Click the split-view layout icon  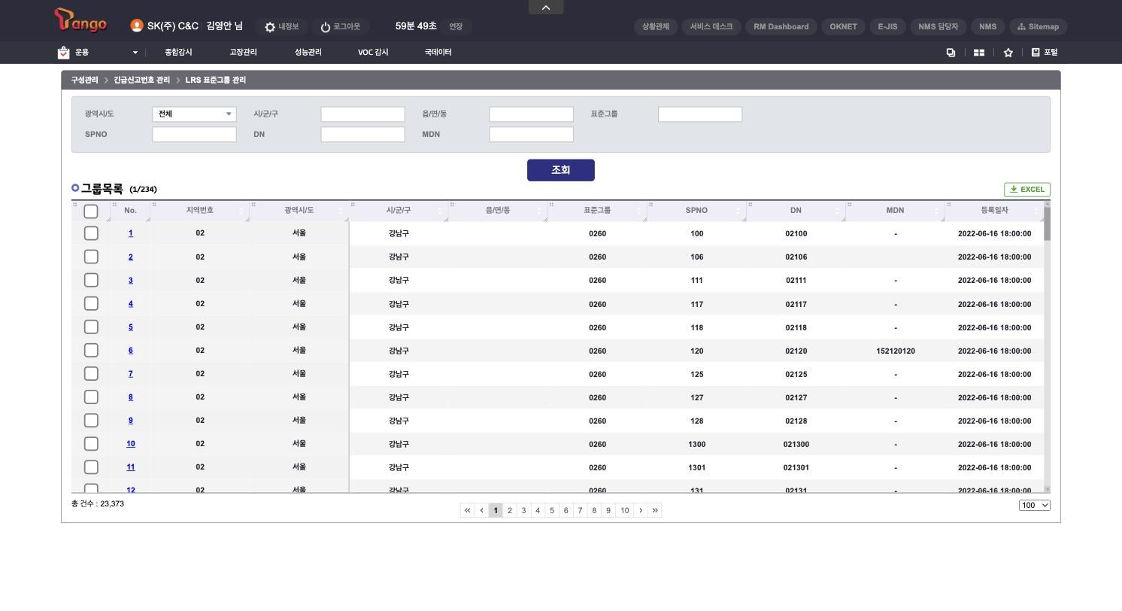(x=979, y=53)
